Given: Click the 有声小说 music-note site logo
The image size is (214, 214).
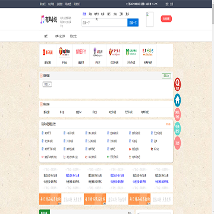Looking at the screenshot, I should 49,20.
